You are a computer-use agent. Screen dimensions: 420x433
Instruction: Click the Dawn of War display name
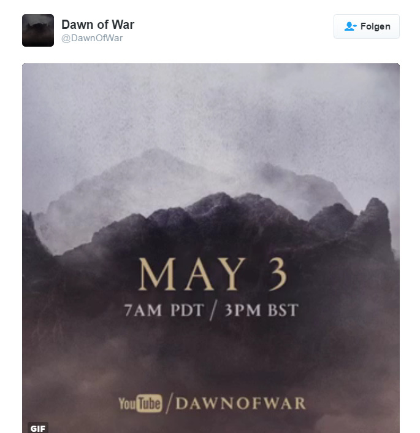pos(97,25)
